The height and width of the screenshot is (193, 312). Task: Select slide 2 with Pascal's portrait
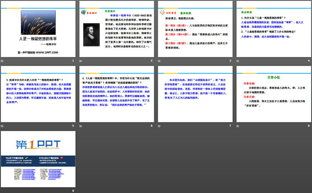point(117,28)
